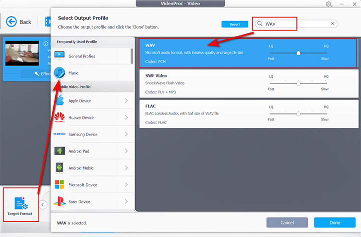361x237 pixels.
Task: Click HQ label on WAV row
Action: 326,46
